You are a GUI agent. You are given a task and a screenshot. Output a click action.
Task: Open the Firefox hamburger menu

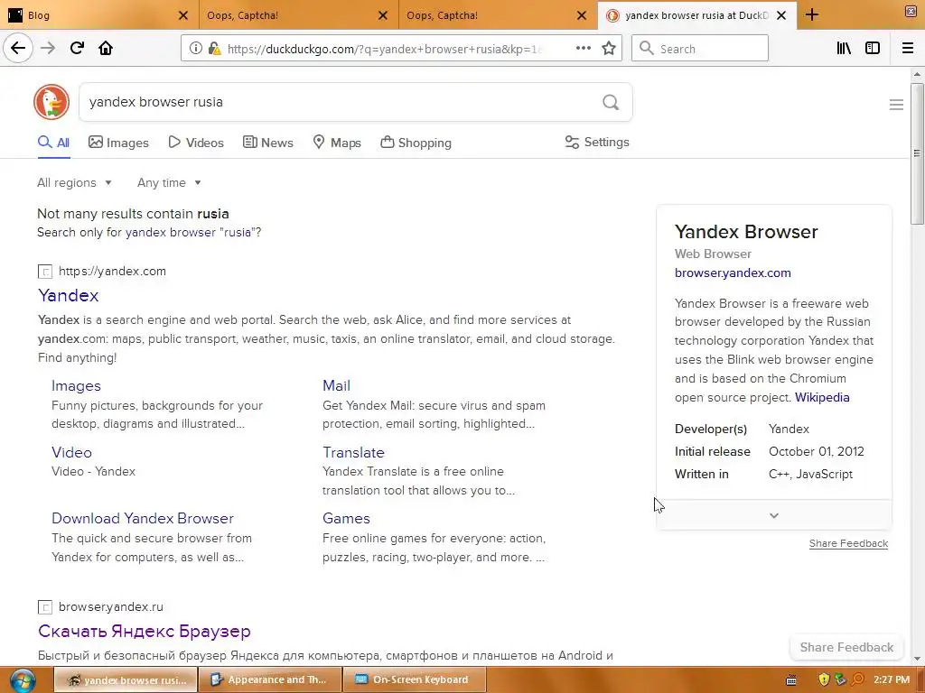(x=908, y=49)
